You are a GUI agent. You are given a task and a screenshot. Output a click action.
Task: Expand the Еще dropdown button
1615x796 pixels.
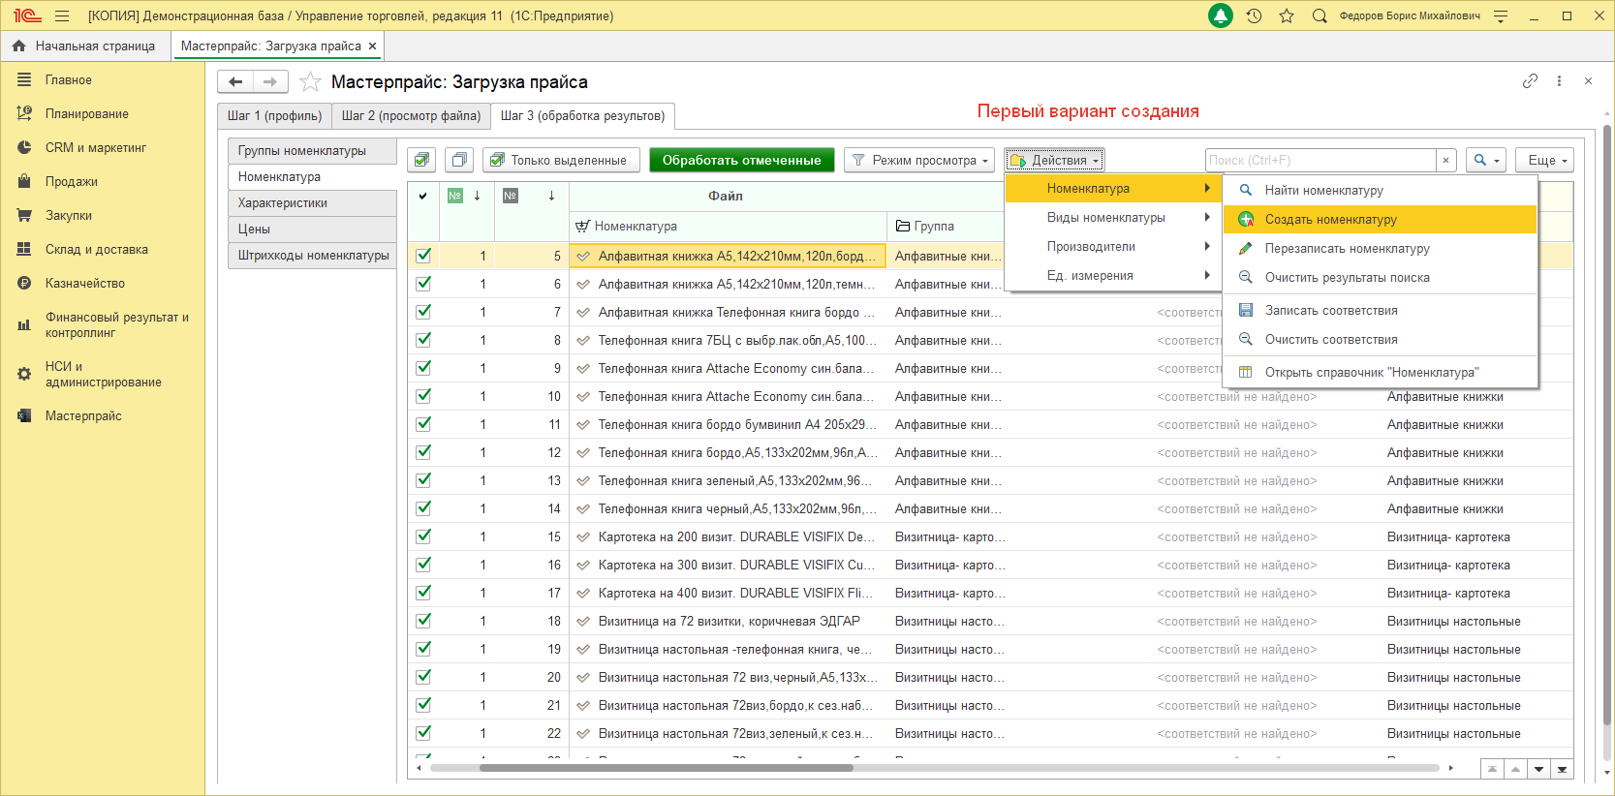pyautogui.click(x=1546, y=161)
